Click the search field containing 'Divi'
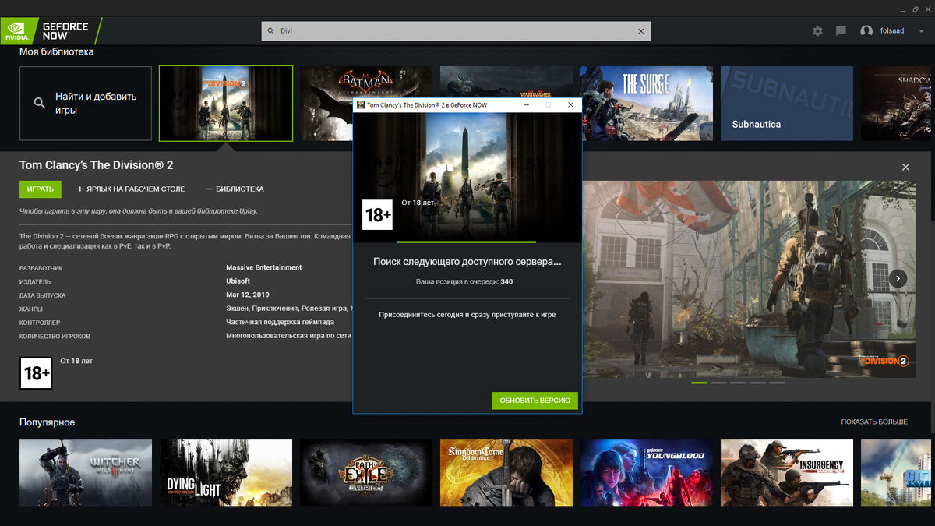 click(x=456, y=31)
